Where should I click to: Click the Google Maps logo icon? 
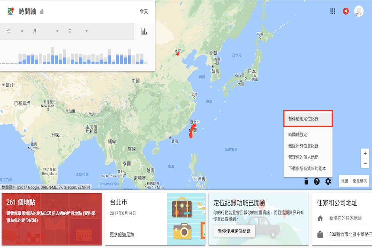click(x=10, y=12)
